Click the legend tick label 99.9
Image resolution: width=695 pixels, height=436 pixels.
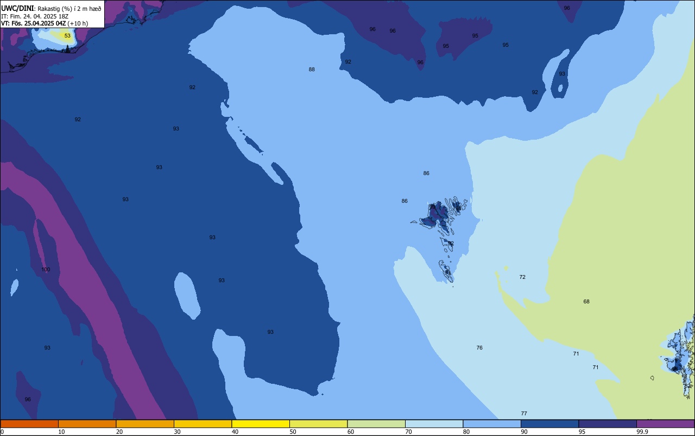[642, 432]
